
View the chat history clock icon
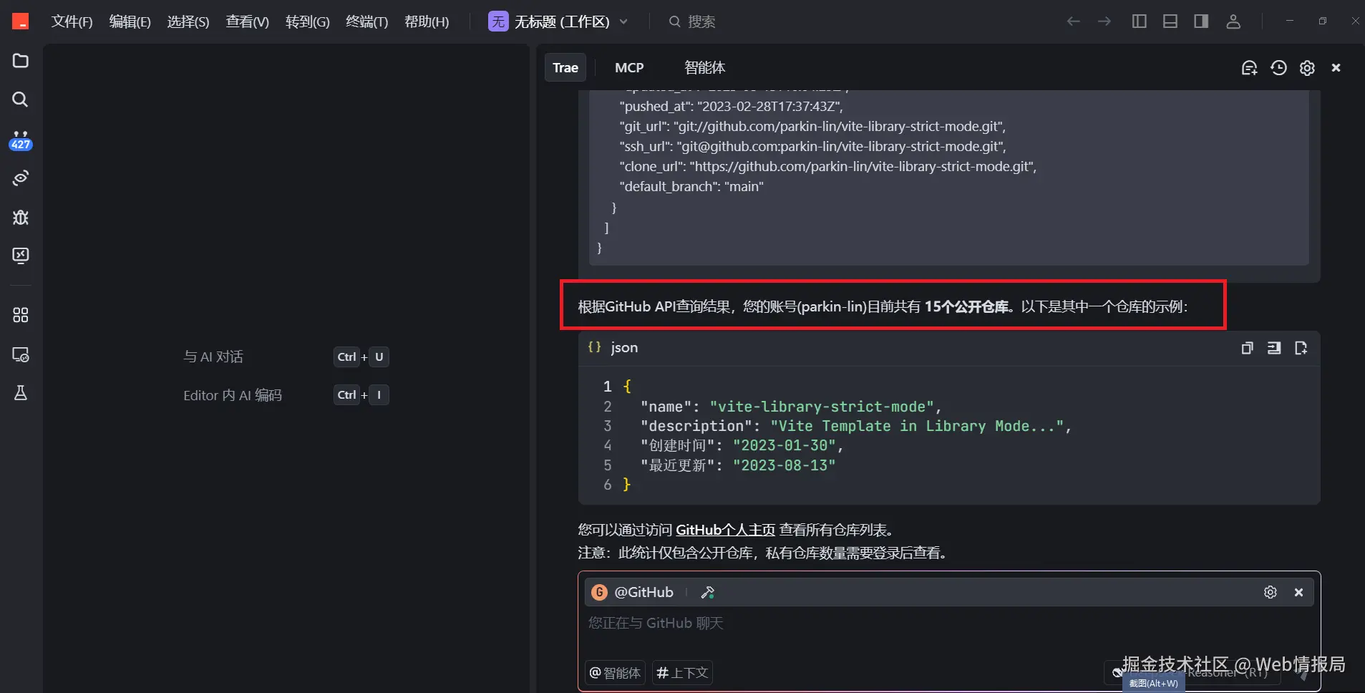[x=1279, y=67]
